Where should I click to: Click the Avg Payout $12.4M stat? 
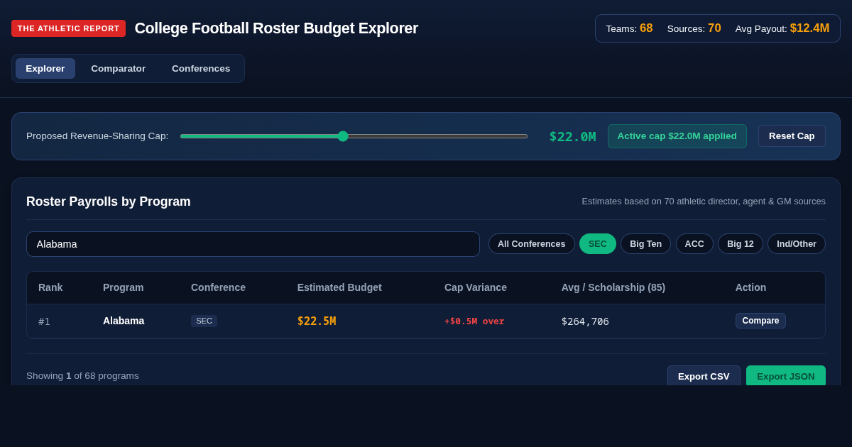point(782,28)
